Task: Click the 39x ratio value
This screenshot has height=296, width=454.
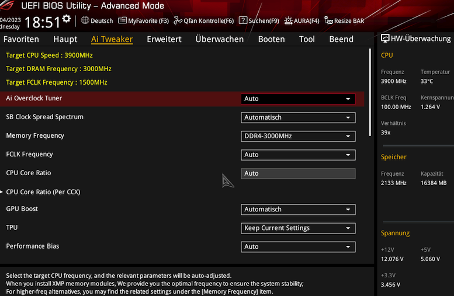Action: click(386, 133)
